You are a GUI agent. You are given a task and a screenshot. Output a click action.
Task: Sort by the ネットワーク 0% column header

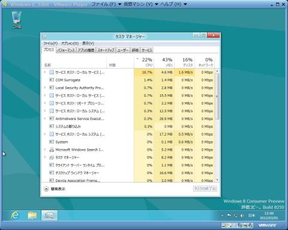[205, 62]
